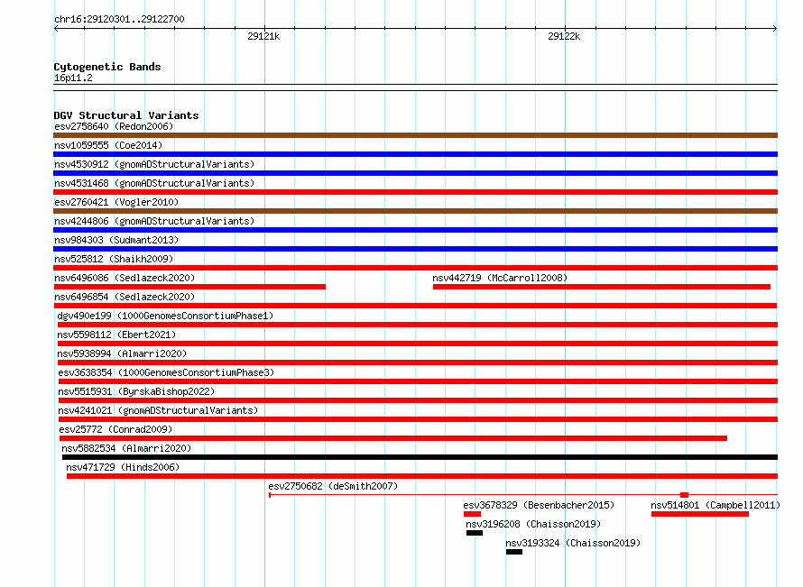
Task: Open the nsv984303 (Sudmant2013) label
Action: click(x=116, y=240)
